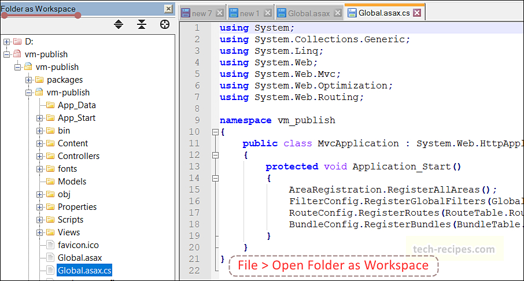Viewport: 524px width, 281px height.
Task: Click the D: drive folder icon
Action: (17, 42)
